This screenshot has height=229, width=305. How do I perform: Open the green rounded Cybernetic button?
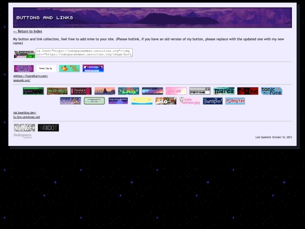pos(94,101)
